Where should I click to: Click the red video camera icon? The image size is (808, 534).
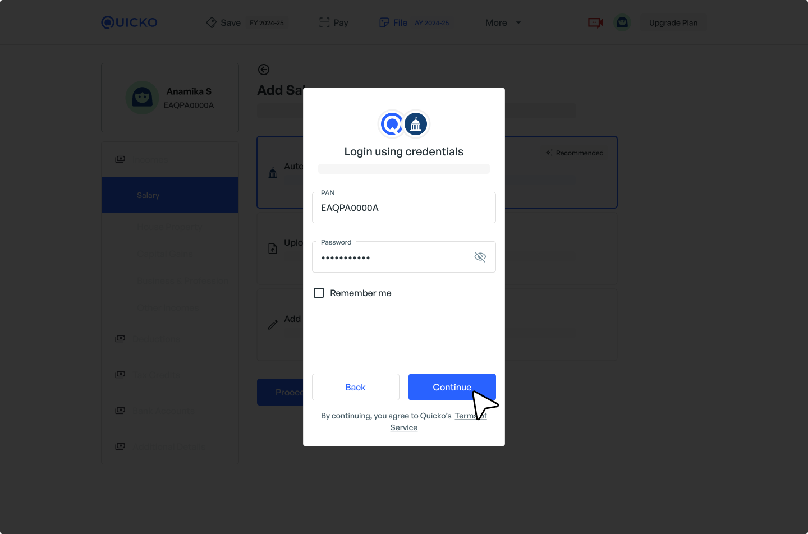[595, 22]
